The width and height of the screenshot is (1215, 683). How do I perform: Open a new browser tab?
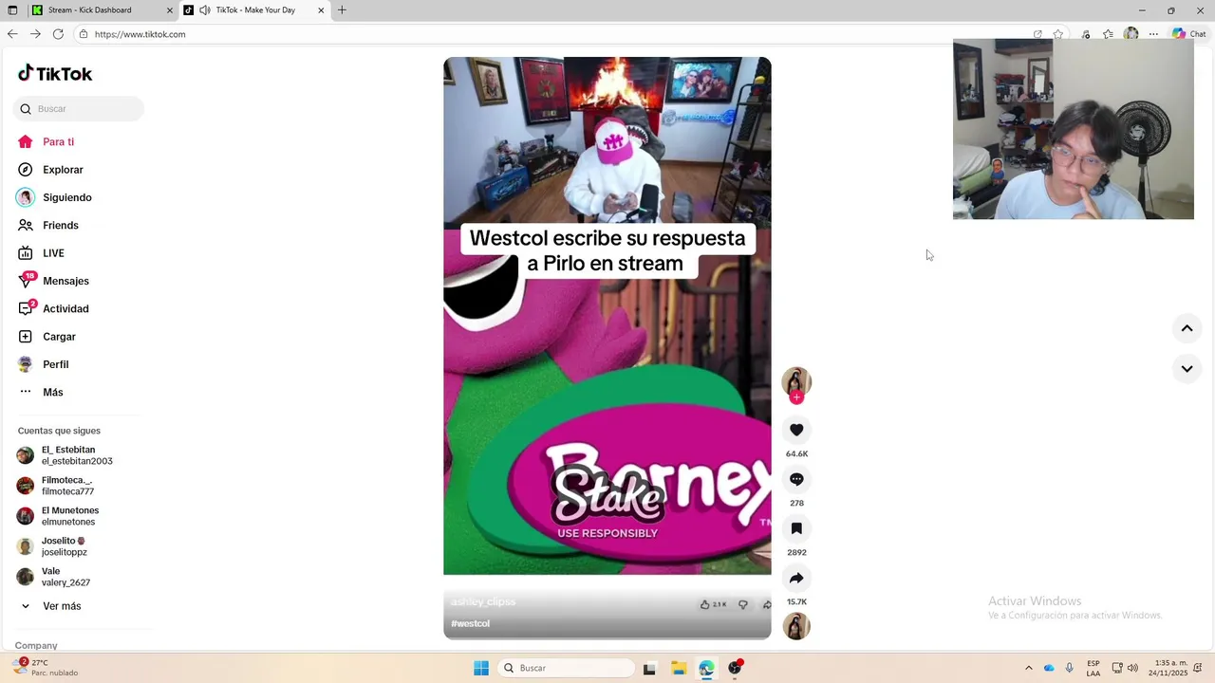tap(342, 10)
